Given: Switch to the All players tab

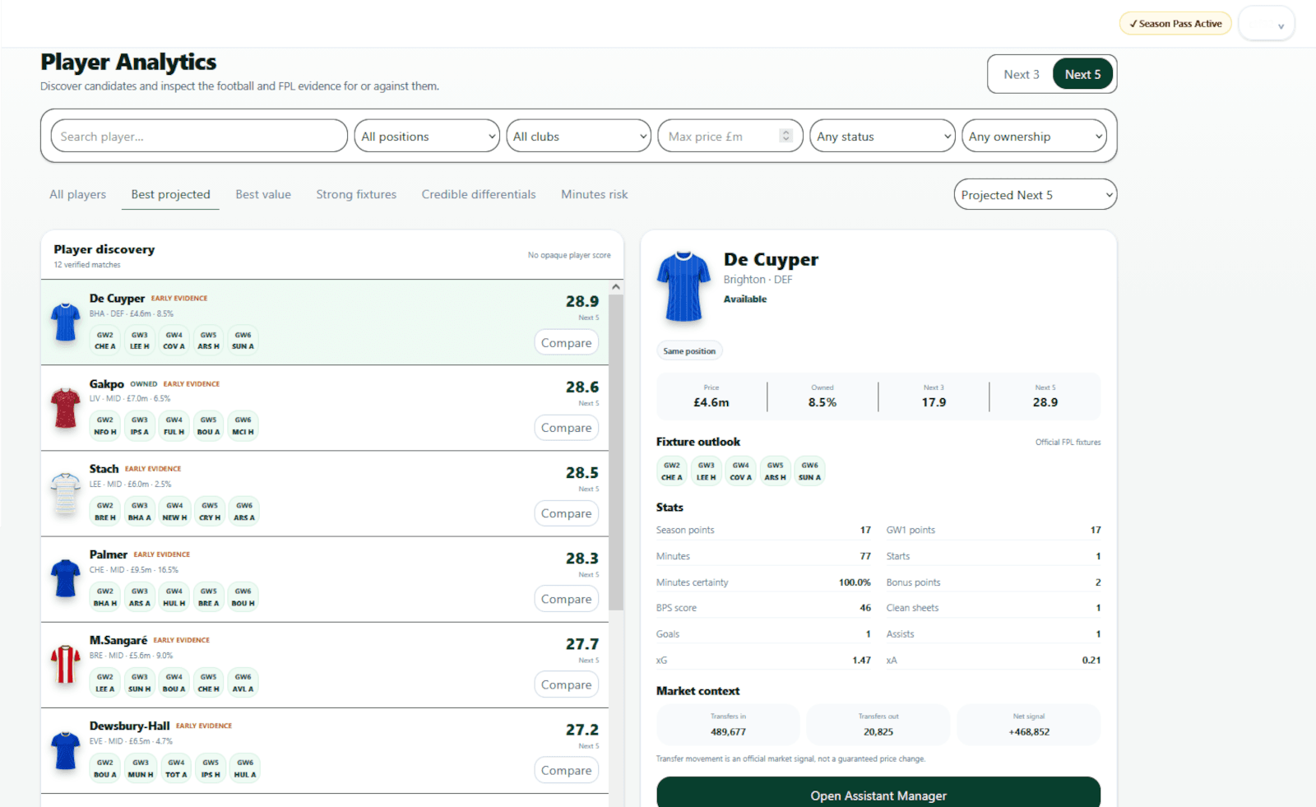Looking at the screenshot, I should (77, 194).
